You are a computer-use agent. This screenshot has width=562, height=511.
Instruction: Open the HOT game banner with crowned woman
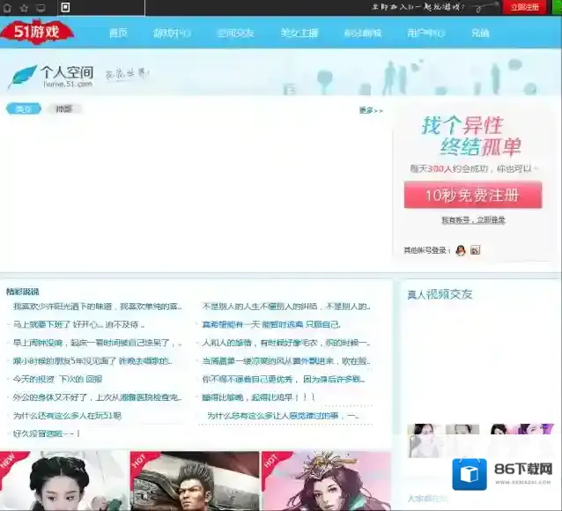[326, 481]
